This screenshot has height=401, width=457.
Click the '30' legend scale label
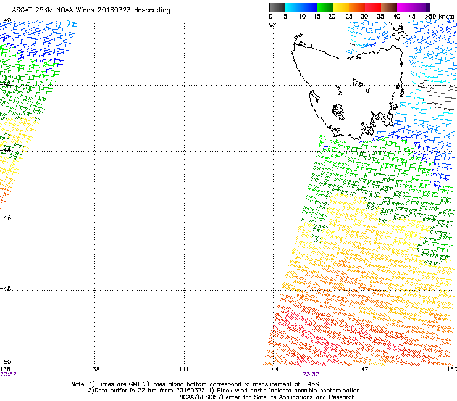(x=364, y=17)
